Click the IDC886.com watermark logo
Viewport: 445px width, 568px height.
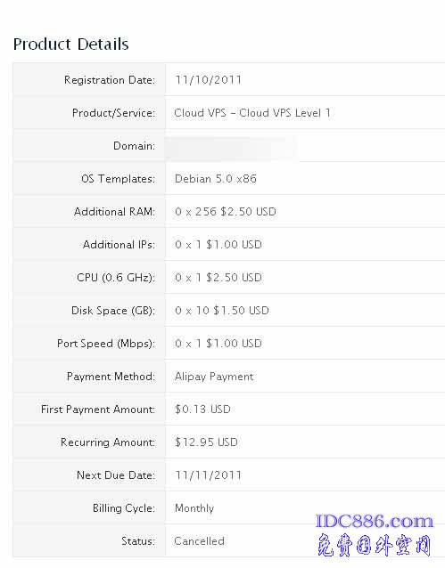pos(375,522)
